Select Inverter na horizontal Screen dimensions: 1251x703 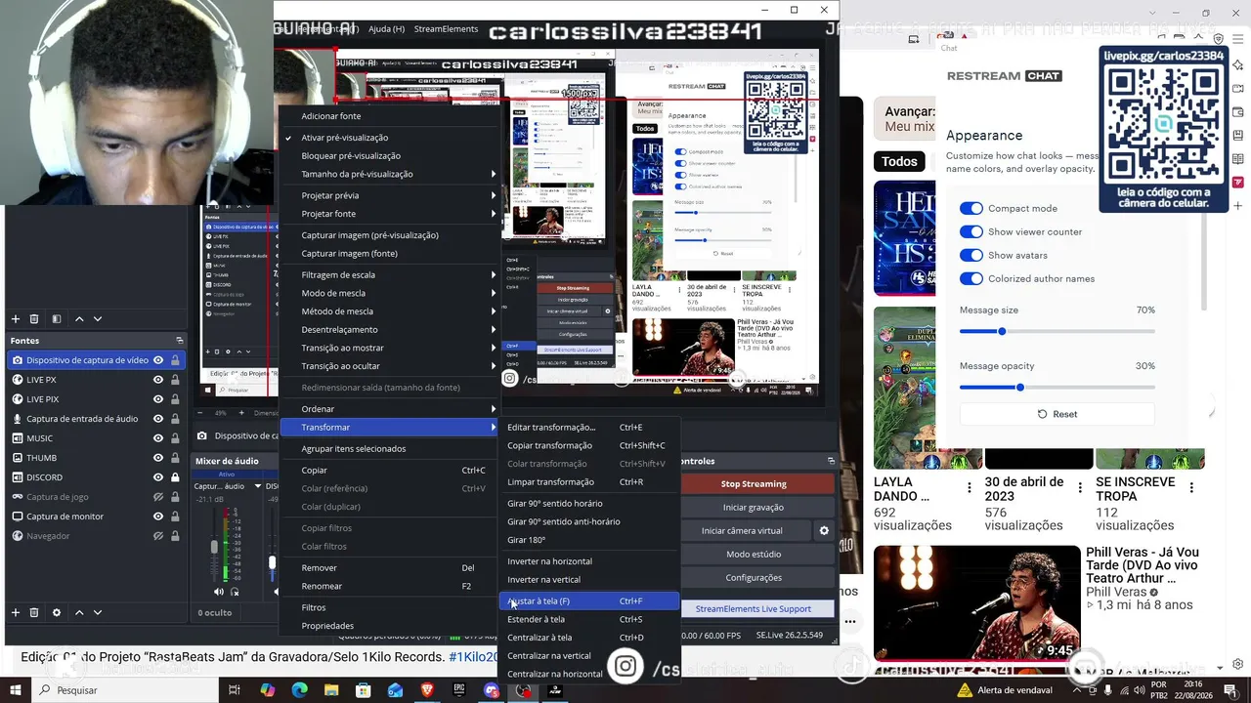click(588, 561)
